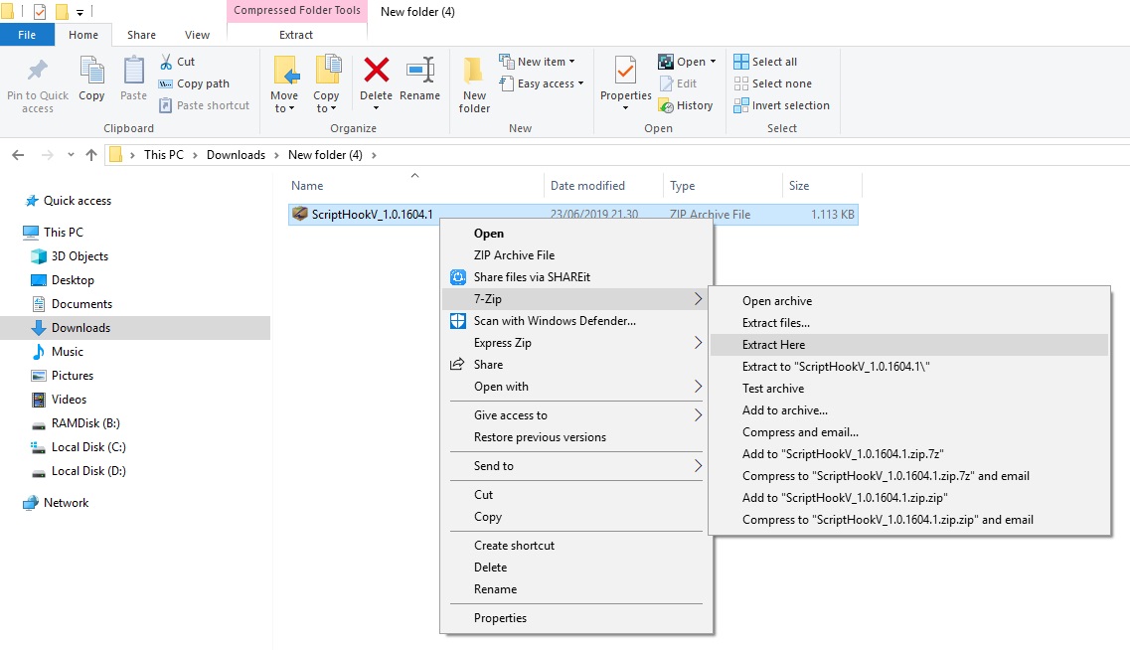Click the Move to icon
Image resolution: width=1130 pixels, height=650 pixels.
tap(284, 71)
